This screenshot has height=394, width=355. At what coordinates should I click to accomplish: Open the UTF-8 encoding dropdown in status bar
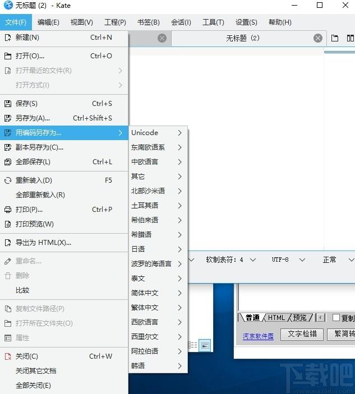coord(288,259)
